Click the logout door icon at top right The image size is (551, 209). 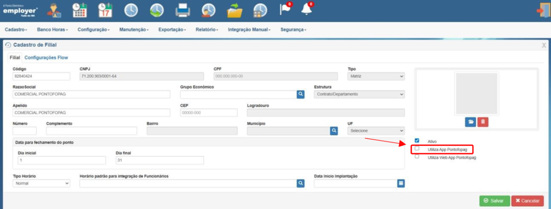[543, 11]
